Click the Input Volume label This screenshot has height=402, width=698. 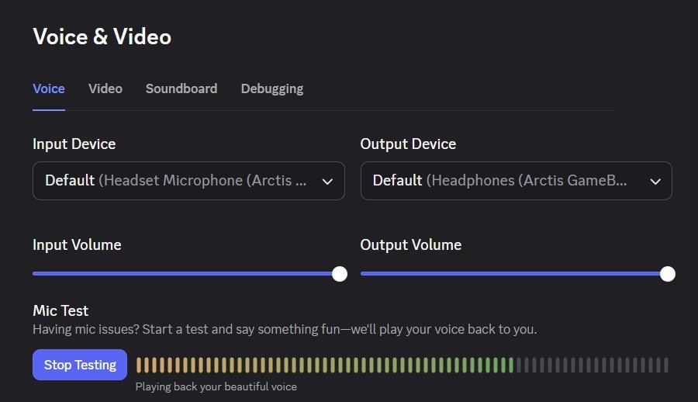point(77,244)
